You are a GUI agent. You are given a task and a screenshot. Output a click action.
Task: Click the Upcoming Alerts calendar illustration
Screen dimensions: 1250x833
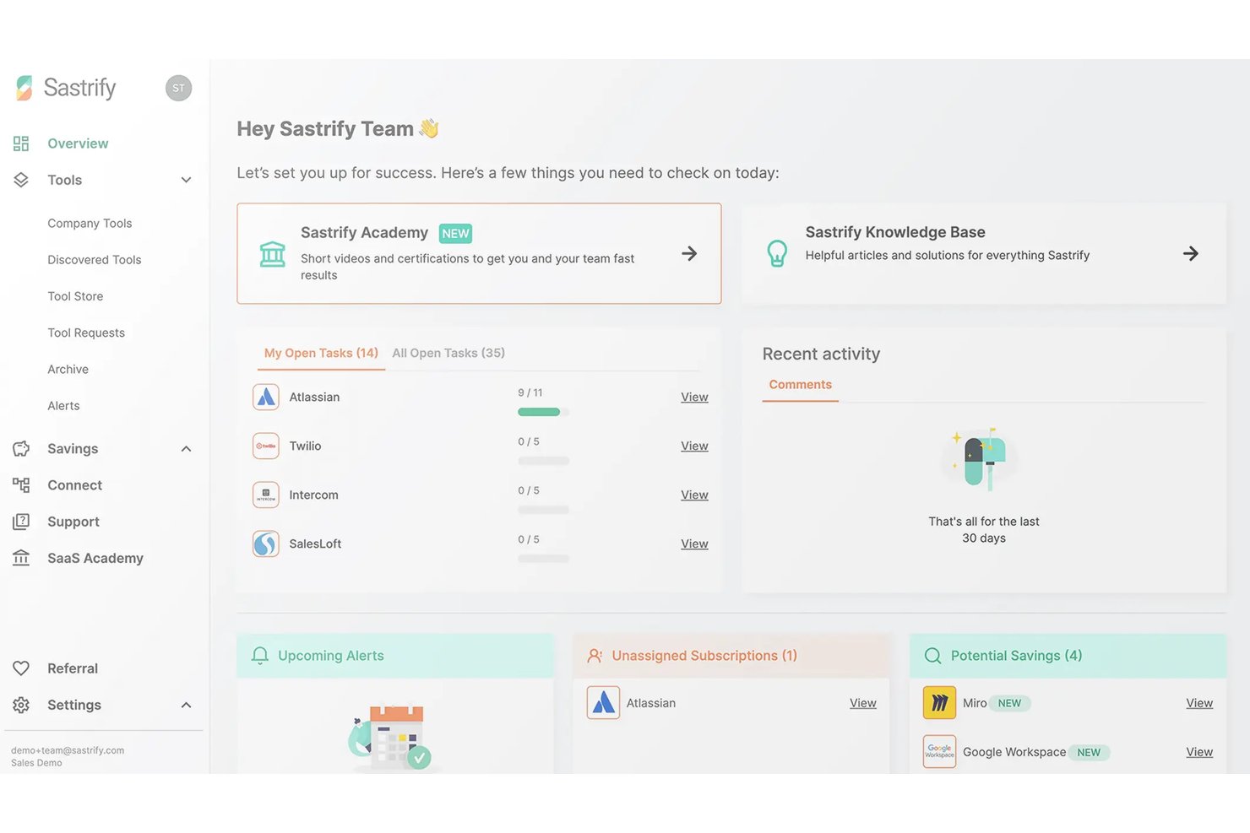coord(392,737)
